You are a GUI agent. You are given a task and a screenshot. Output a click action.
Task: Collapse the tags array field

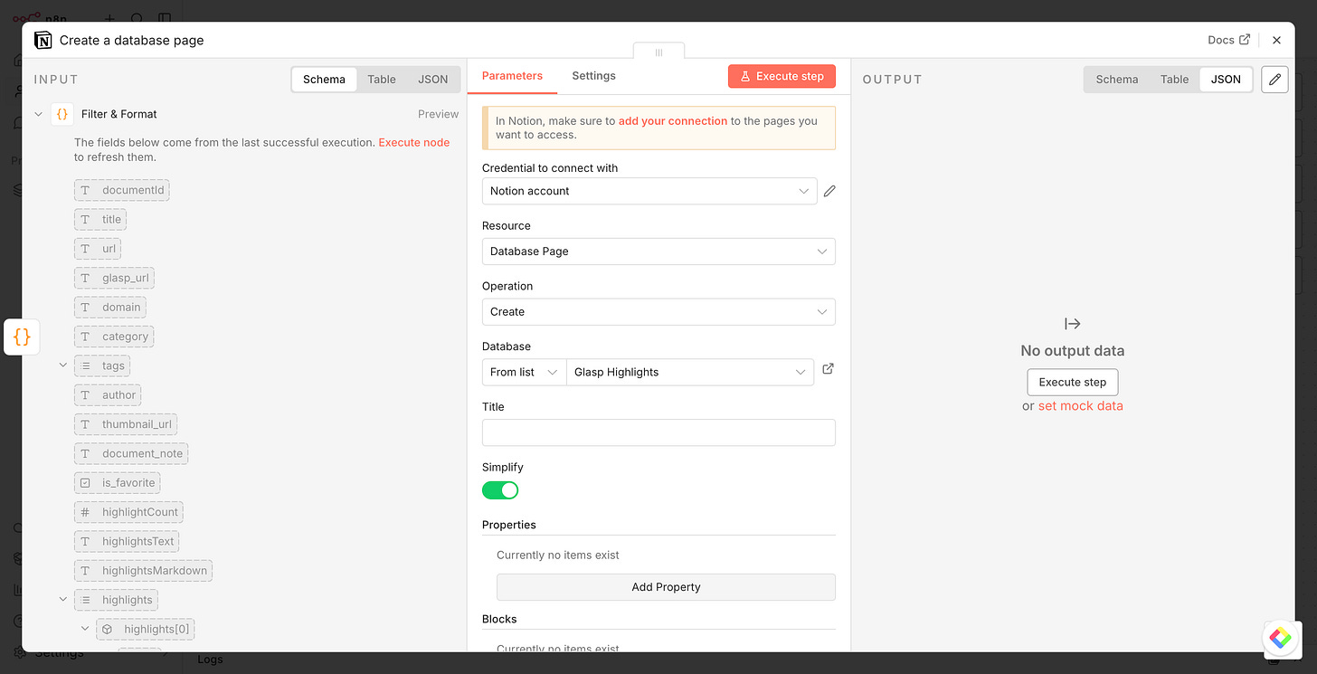coord(63,365)
